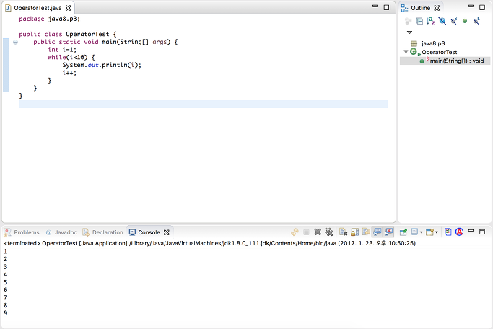The image size is (493, 329).
Task: Toggle Hide Local Types in Outline
Action: [476, 21]
